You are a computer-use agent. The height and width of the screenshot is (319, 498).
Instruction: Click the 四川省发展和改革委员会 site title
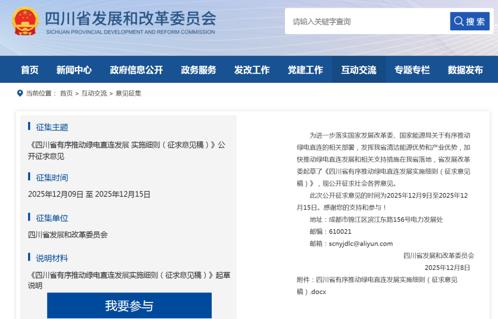click(130, 18)
